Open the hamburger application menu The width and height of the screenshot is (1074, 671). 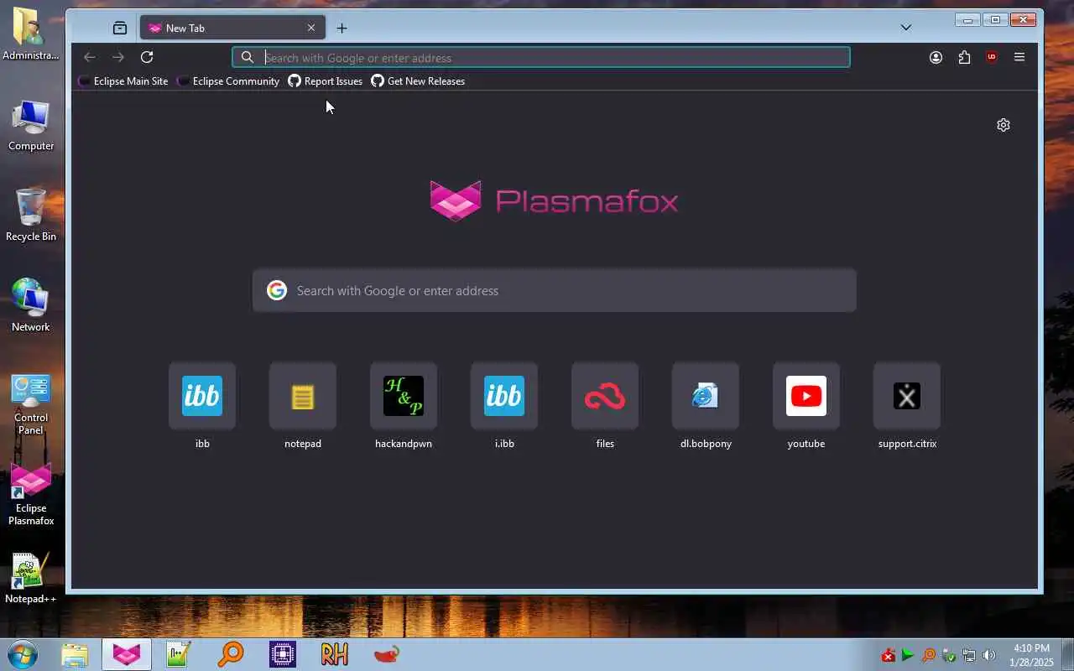(x=1019, y=57)
